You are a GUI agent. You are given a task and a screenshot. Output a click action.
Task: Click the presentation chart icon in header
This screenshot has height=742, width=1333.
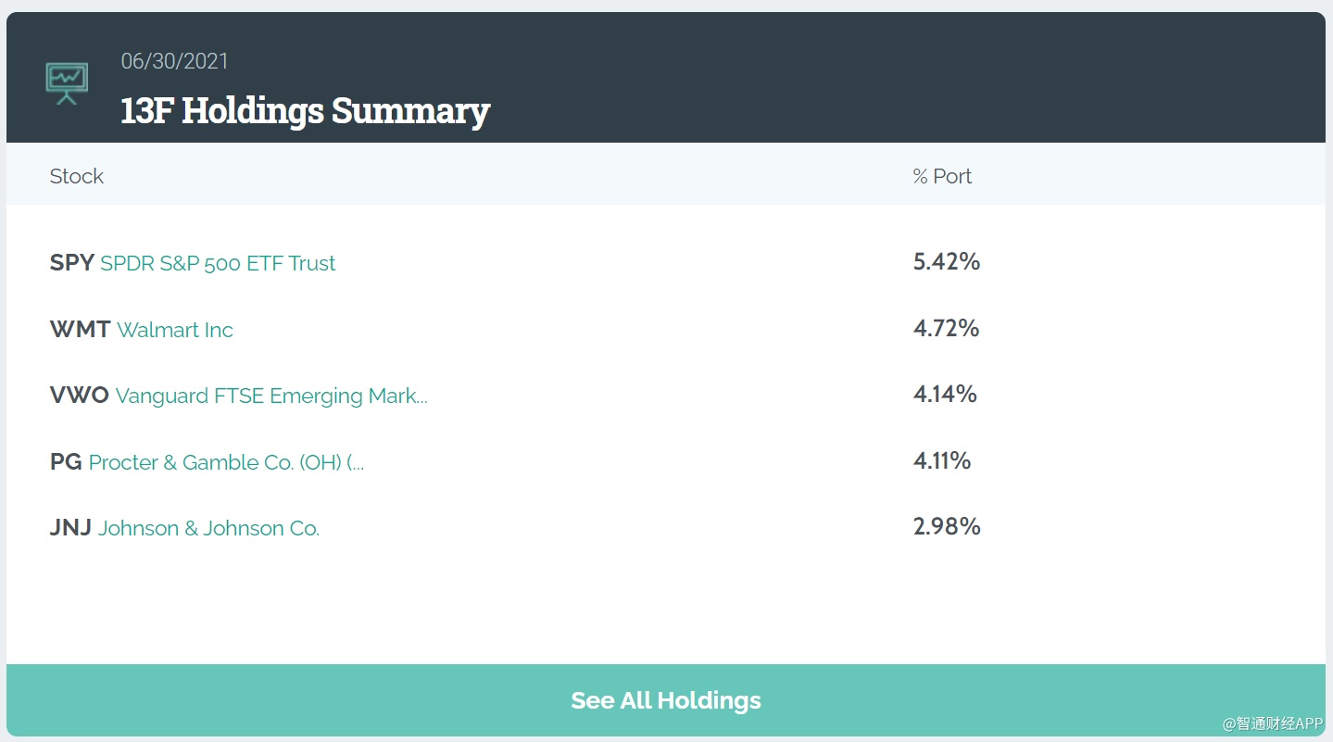(67, 83)
